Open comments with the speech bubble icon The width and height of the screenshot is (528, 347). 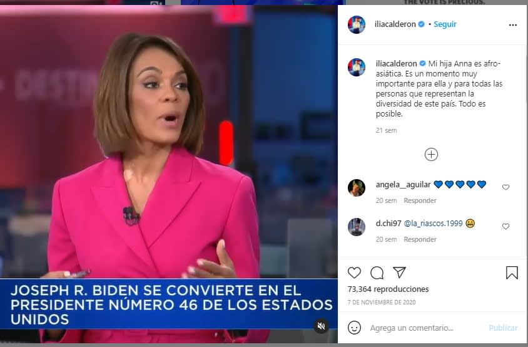pyautogui.click(x=377, y=272)
